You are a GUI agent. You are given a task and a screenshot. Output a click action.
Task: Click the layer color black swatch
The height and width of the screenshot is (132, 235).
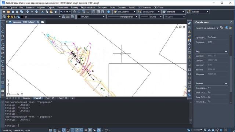[x=22, y=17]
